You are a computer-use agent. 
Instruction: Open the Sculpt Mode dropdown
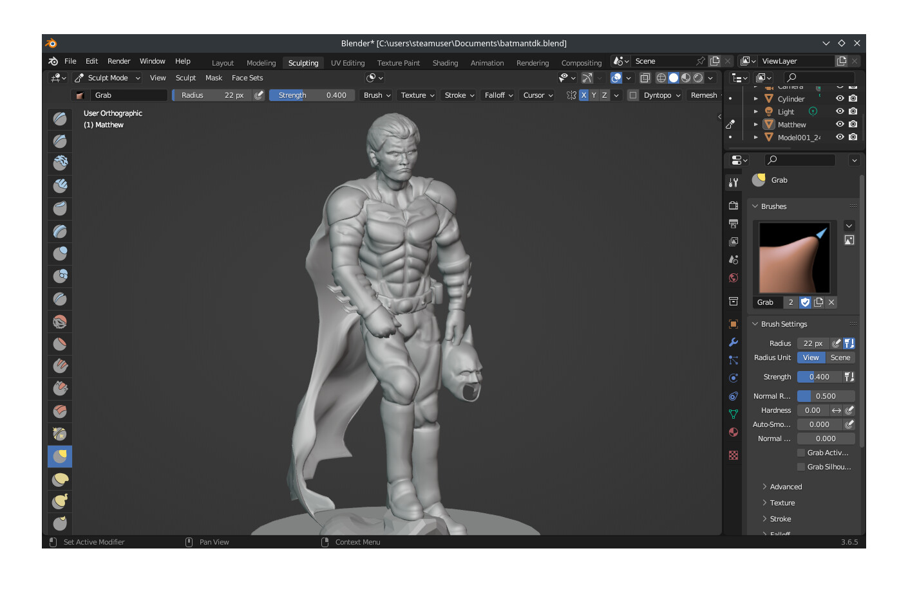pyautogui.click(x=107, y=78)
